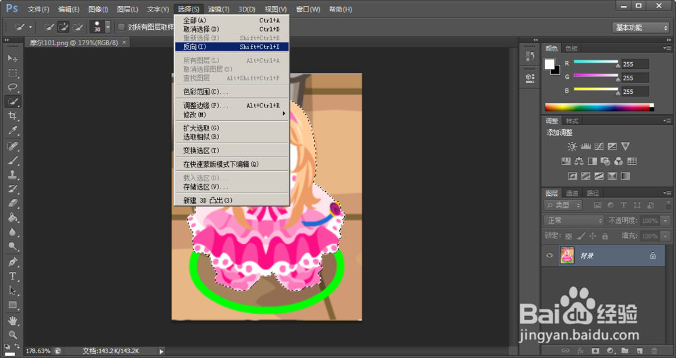This screenshot has width=676, height=358.
Task: Open the layer filter type dropdown
Action: tap(563, 205)
